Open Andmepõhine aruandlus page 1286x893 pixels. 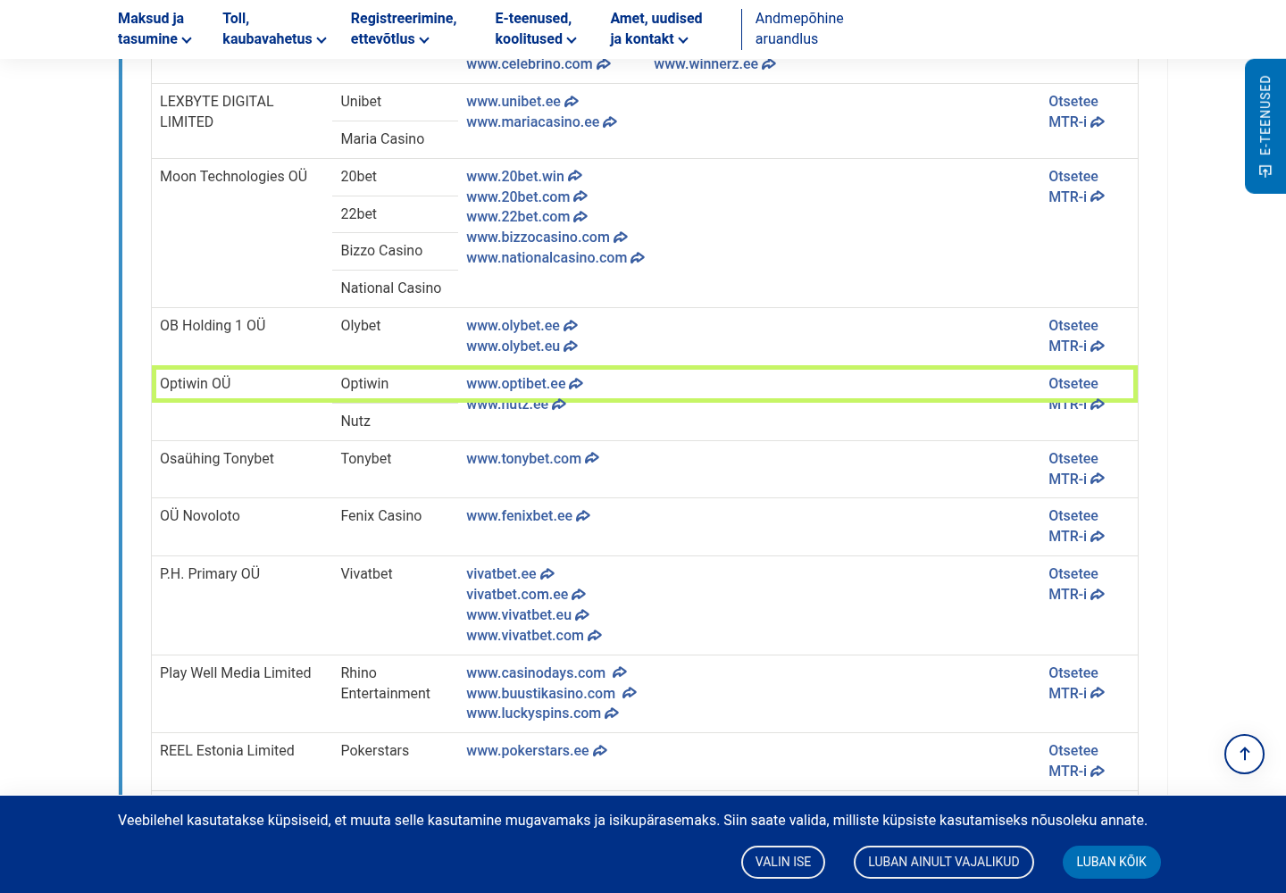(799, 29)
